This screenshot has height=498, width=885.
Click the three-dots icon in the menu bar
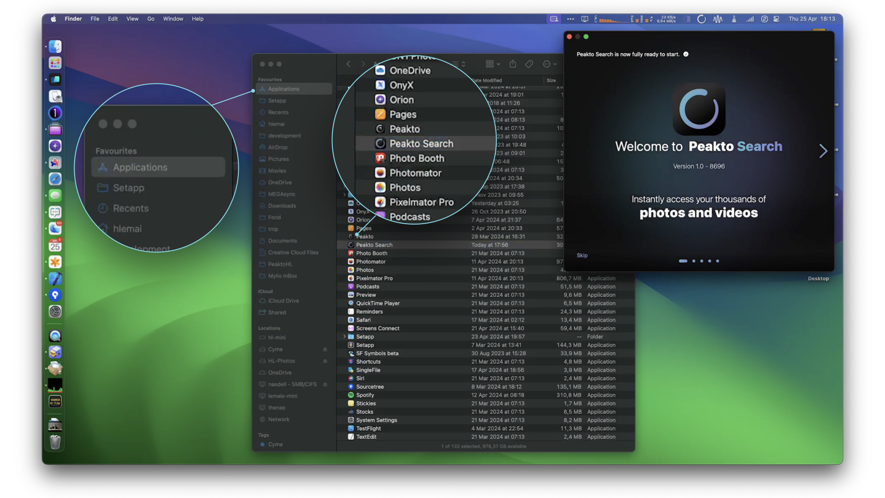pyautogui.click(x=570, y=19)
